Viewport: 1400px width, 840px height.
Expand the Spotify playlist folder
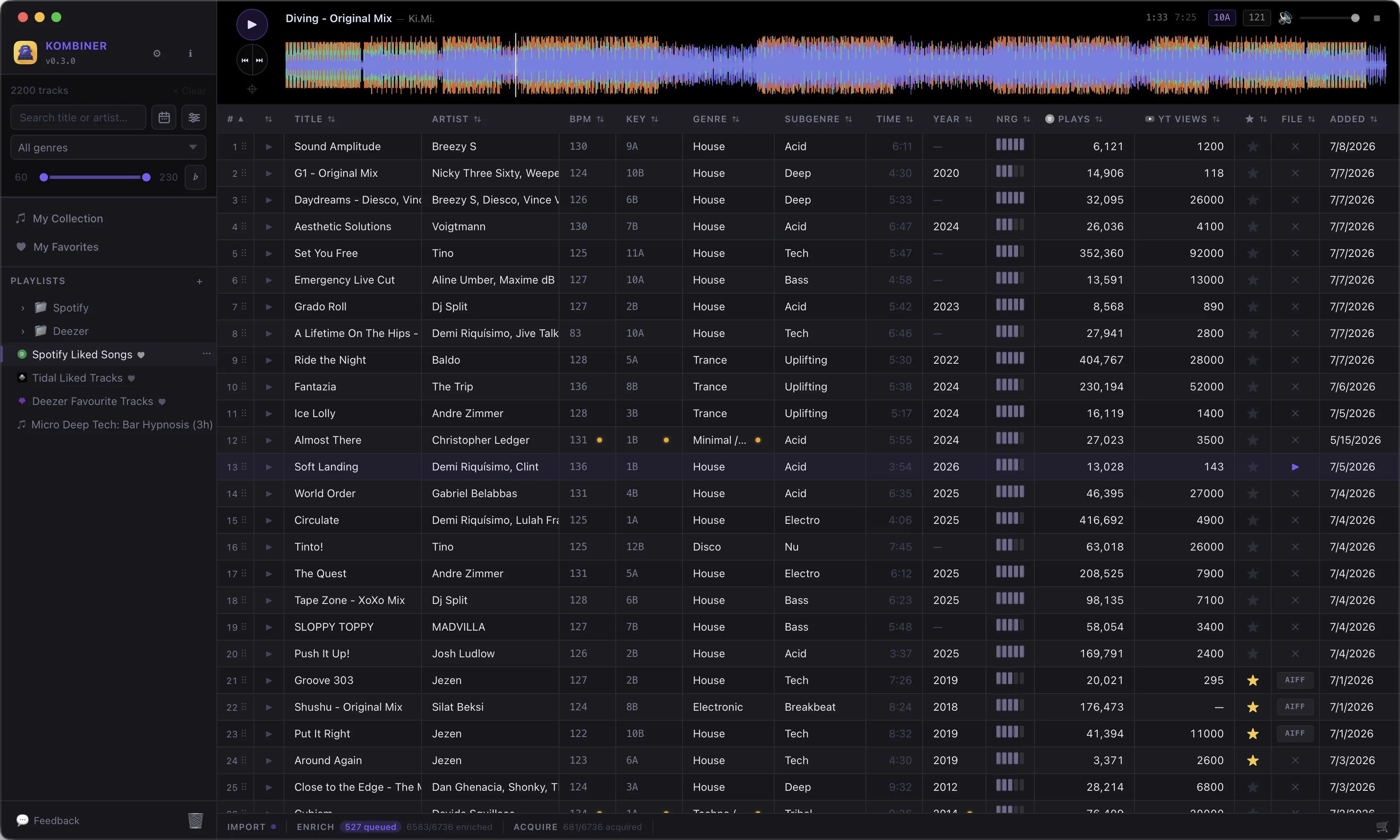click(x=23, y=308)
